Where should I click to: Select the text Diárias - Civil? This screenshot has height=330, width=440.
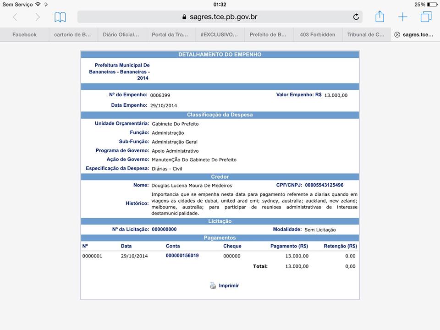click(x=167, y=169)
